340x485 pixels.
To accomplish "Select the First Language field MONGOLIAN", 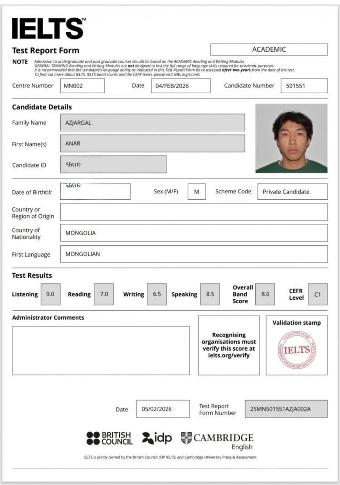I will point(194,254).
